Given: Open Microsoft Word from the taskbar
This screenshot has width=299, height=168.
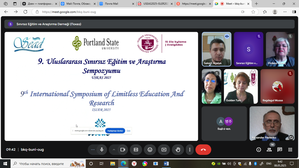Looking at the screenshot, I should click(x=166, y=164).
